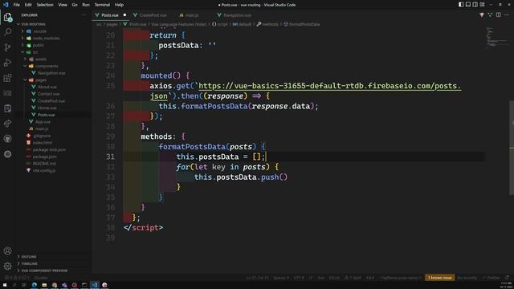514x289 pixels.
Task: Click the Ln, Col cursor position indicator
Action: [x=257, y=278]
